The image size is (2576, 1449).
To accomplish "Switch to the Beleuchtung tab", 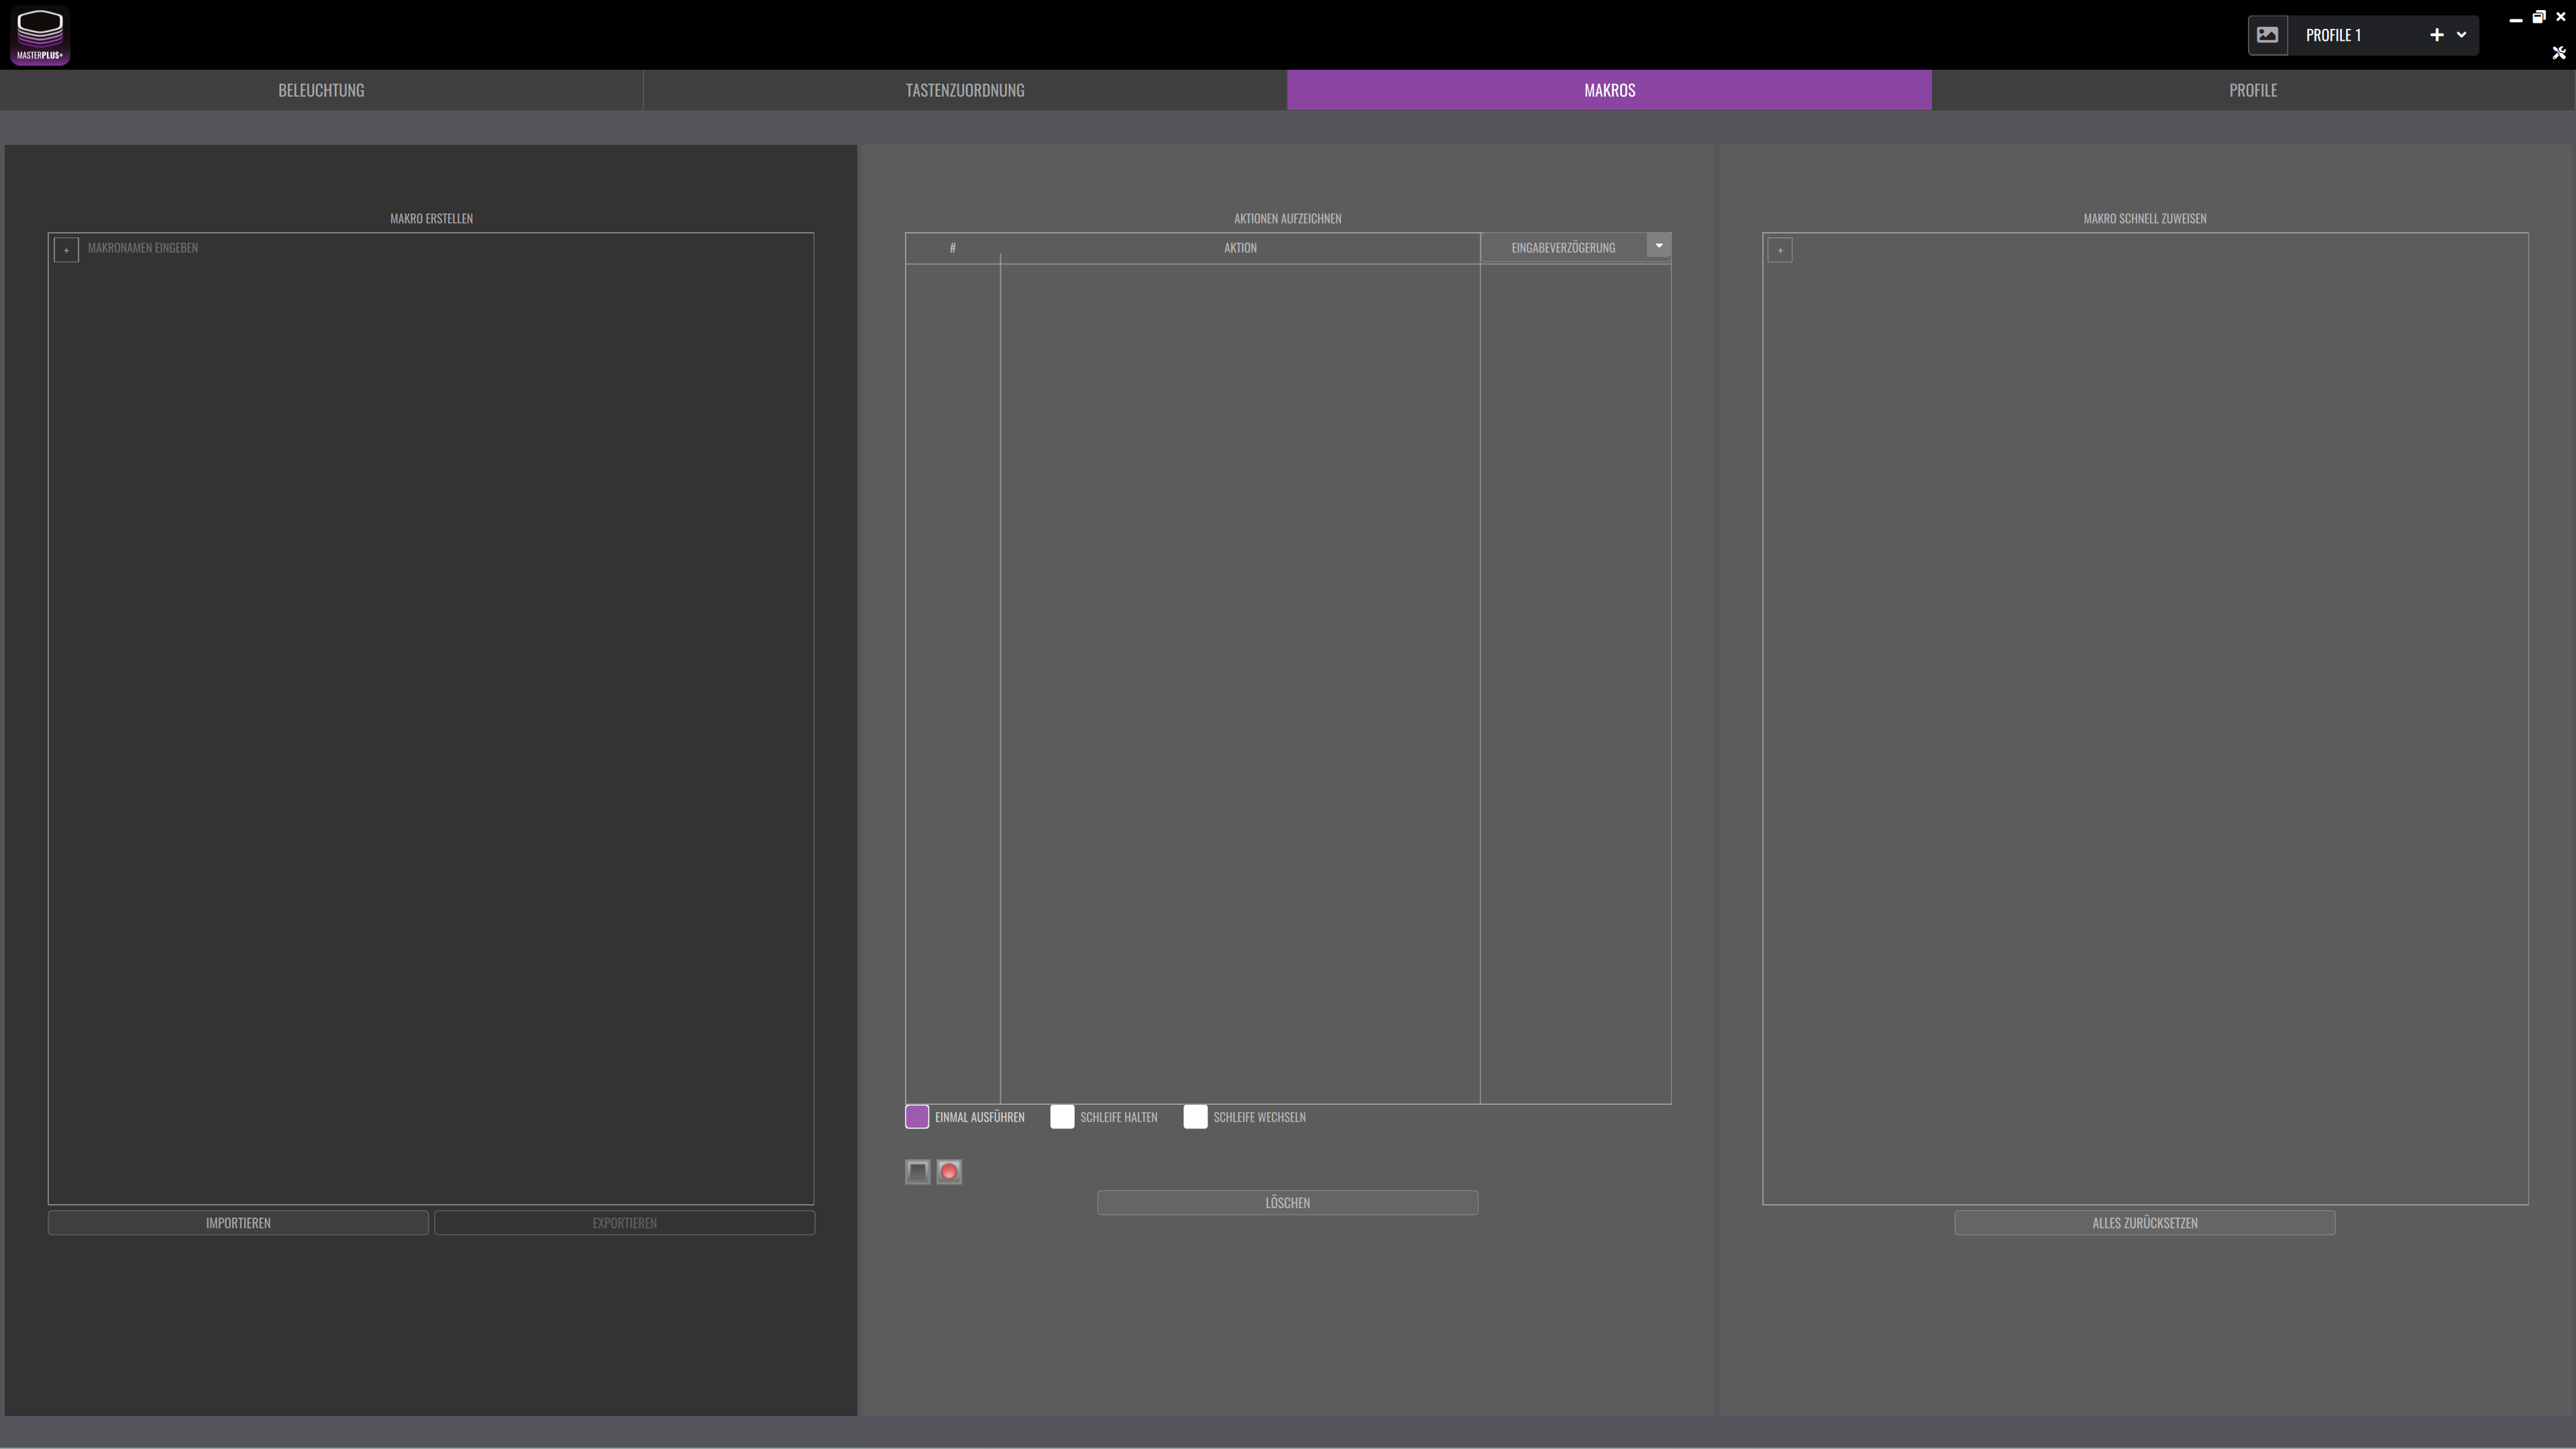I will (x=321, y=90).
